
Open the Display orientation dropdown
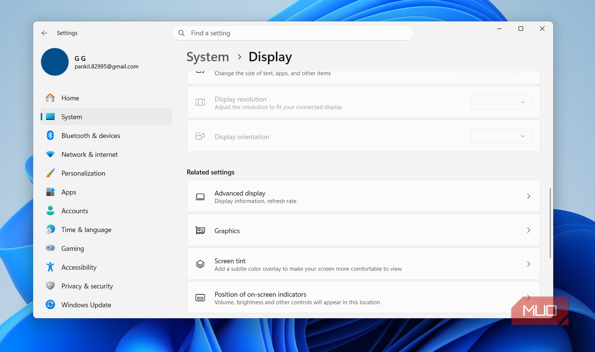coord(502,136)
